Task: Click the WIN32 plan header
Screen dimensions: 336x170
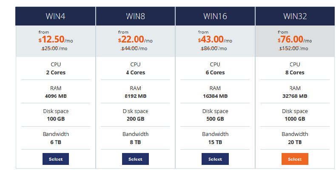Action: pyautogui.click(x=295, y=16)
